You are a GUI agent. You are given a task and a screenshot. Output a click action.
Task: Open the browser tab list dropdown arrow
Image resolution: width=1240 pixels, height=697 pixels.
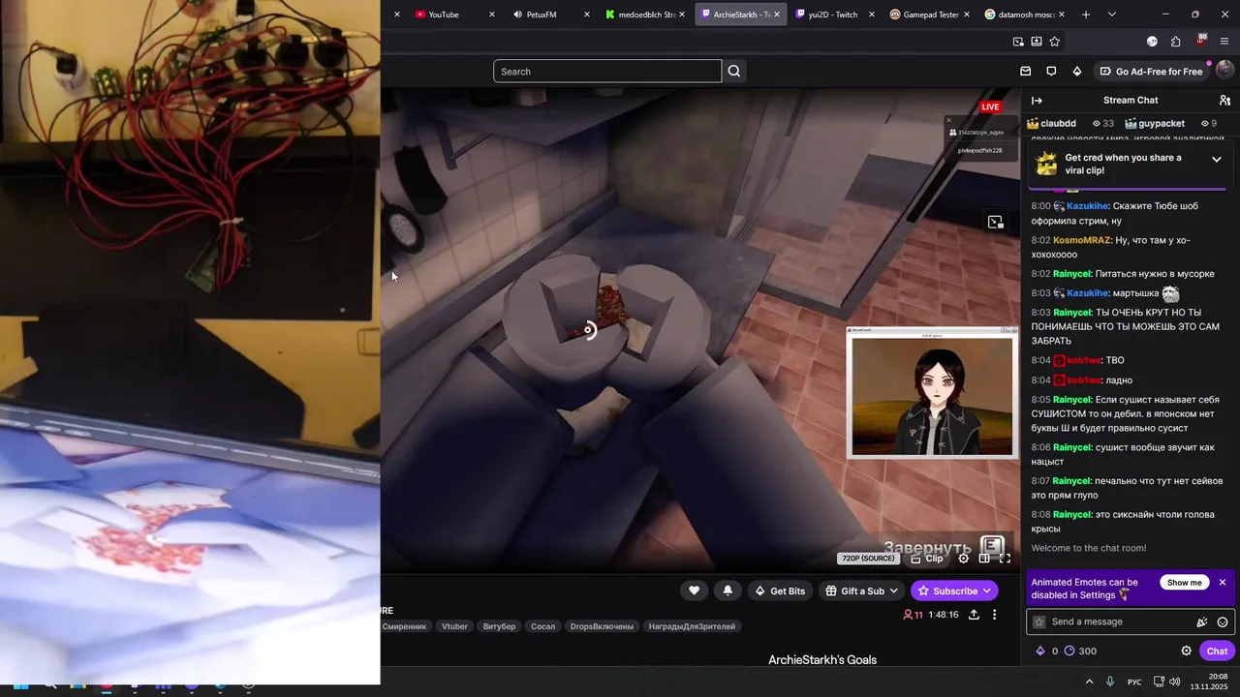[x=1112, y=15]
